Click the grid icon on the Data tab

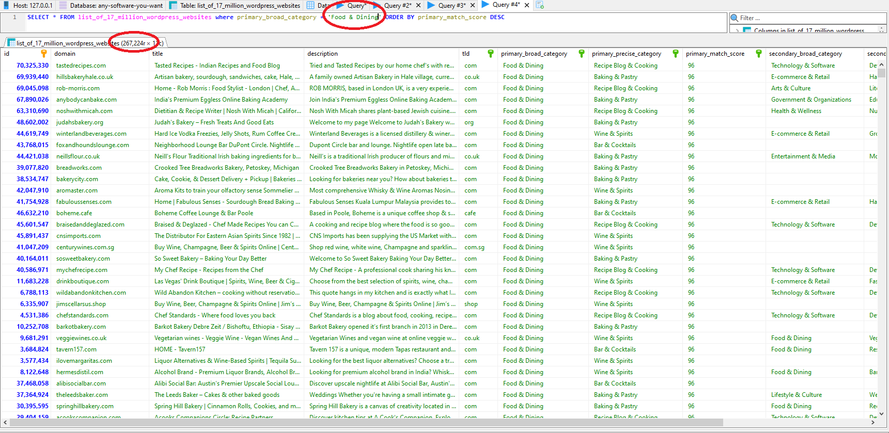[310, 5]
